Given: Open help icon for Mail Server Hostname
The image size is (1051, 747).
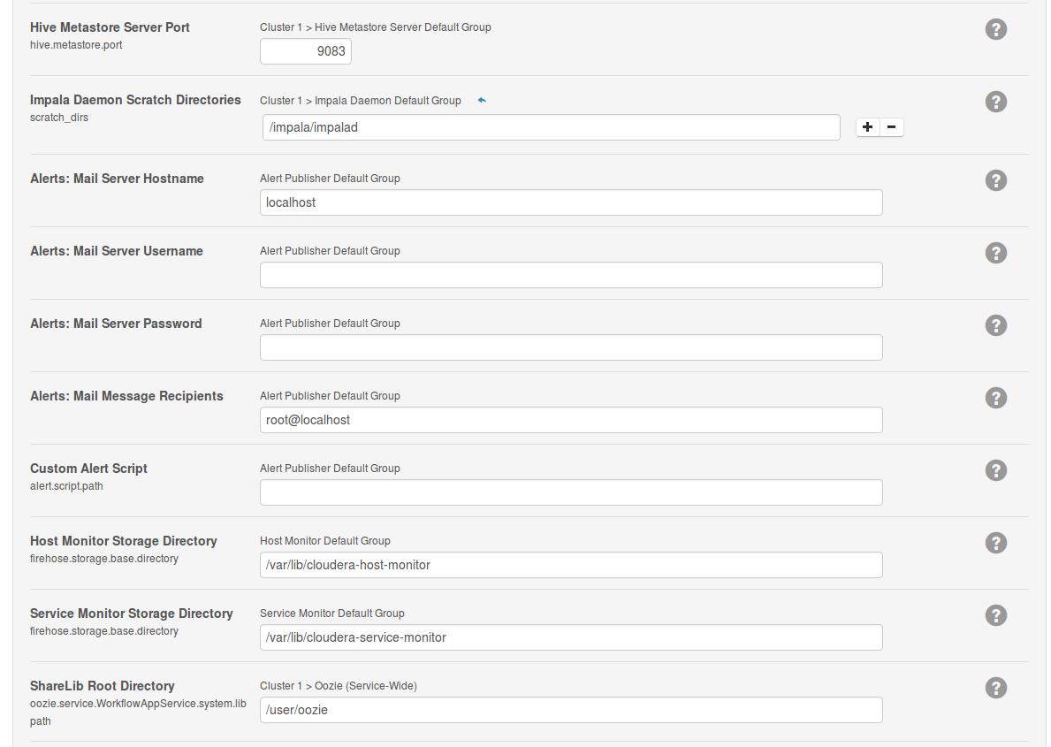Looking at the screenshot, I should [x=995, y=180].
